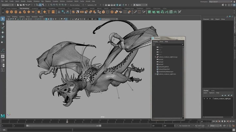The image size is (236, 132).
Task: Toggle visibility V of vulture_creature_rig84 geo layer
Action: [x=204, y=99]
